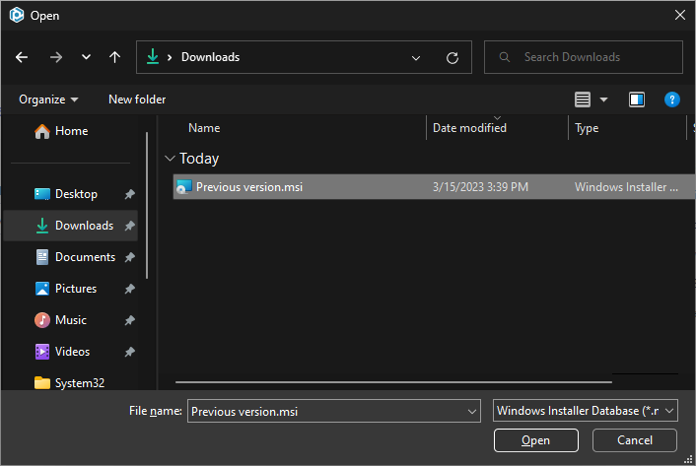Image resolution: width=696 pixels, height=466 pixels.
Task: Click the navigation pane vertical scrollbar
Action: point(147,205)
